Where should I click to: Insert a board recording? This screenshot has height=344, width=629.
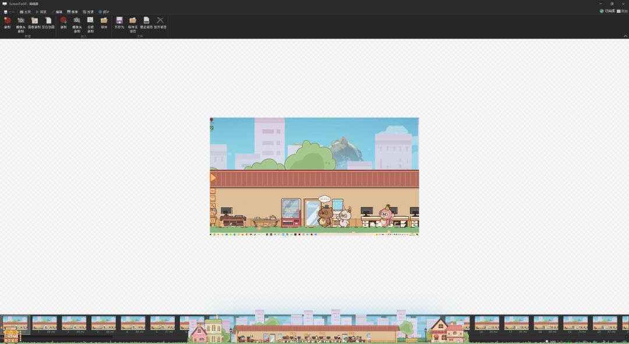coord(90,24)
